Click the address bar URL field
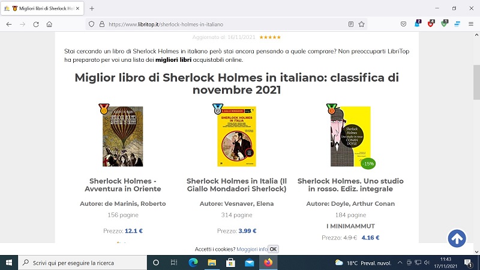The image size is (480, 270). tap(227, 24)
